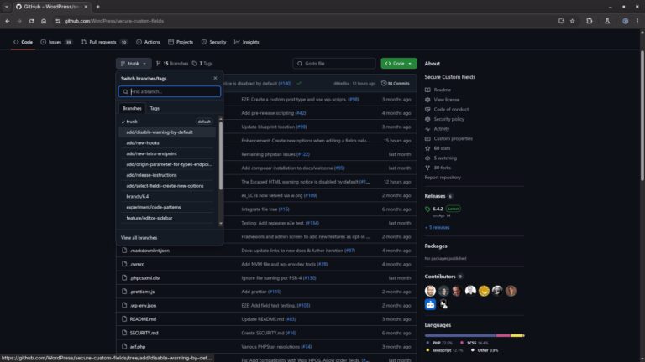Switch to add/release-instructions branch
The width and height of the screenshot is (645, 362).
[x=167, y=175]
